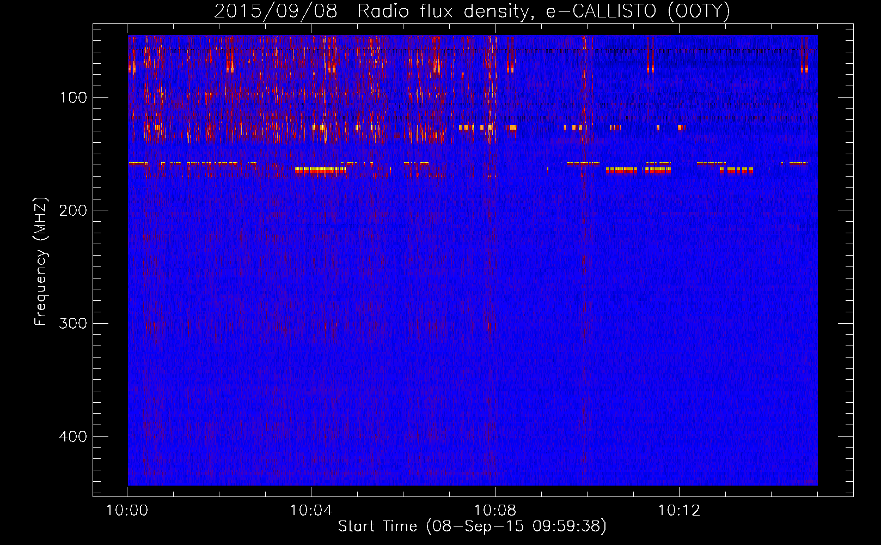Select the 300 frequency tick label

coord(73,323)
